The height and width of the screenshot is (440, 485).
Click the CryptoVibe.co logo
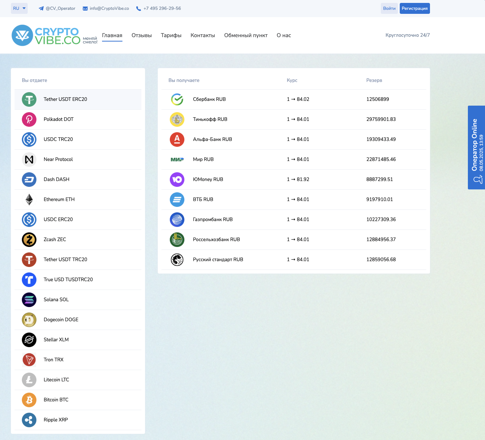pos(54,35)
